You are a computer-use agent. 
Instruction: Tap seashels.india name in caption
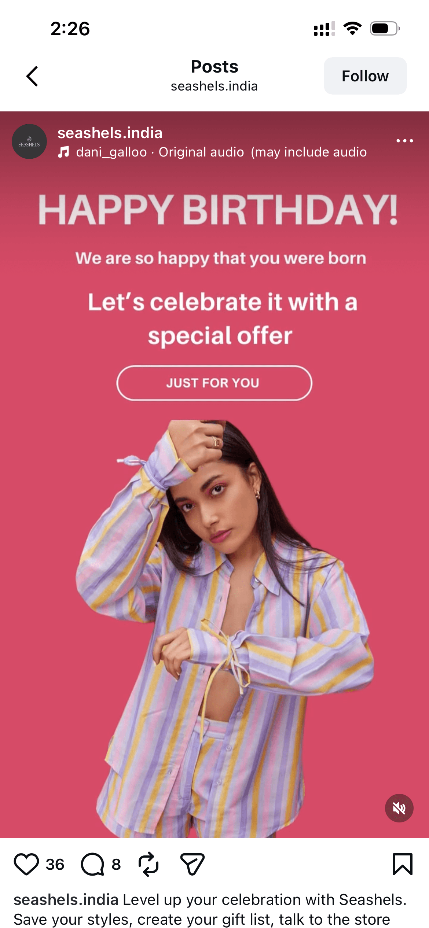pyautogui.click(x=66, y=900)
